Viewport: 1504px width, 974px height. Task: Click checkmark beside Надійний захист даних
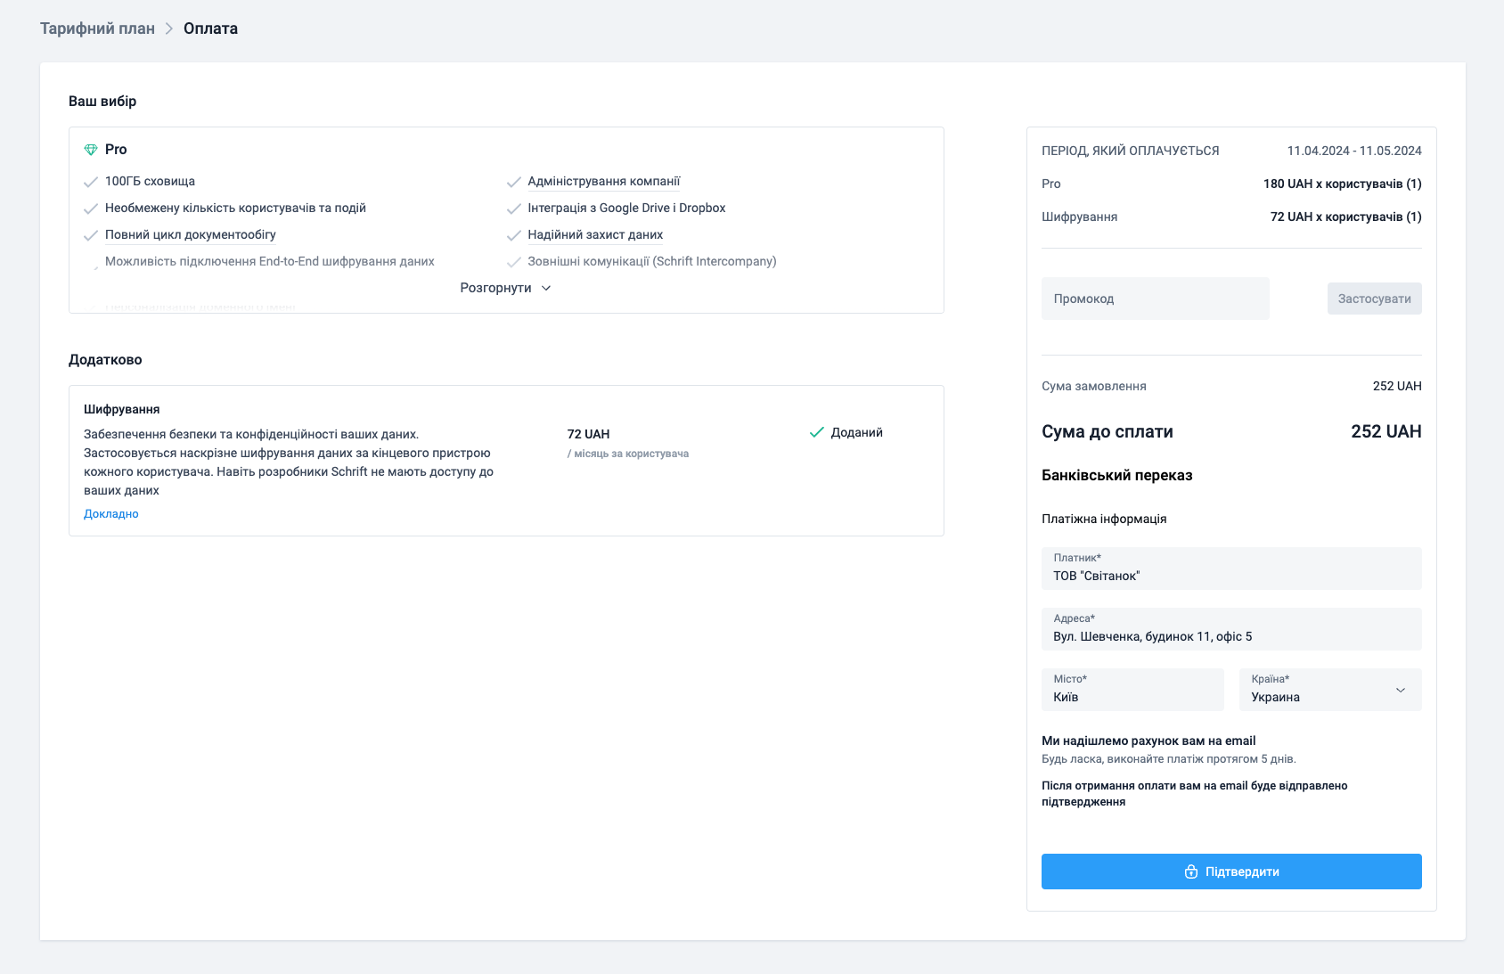[513, 235]
